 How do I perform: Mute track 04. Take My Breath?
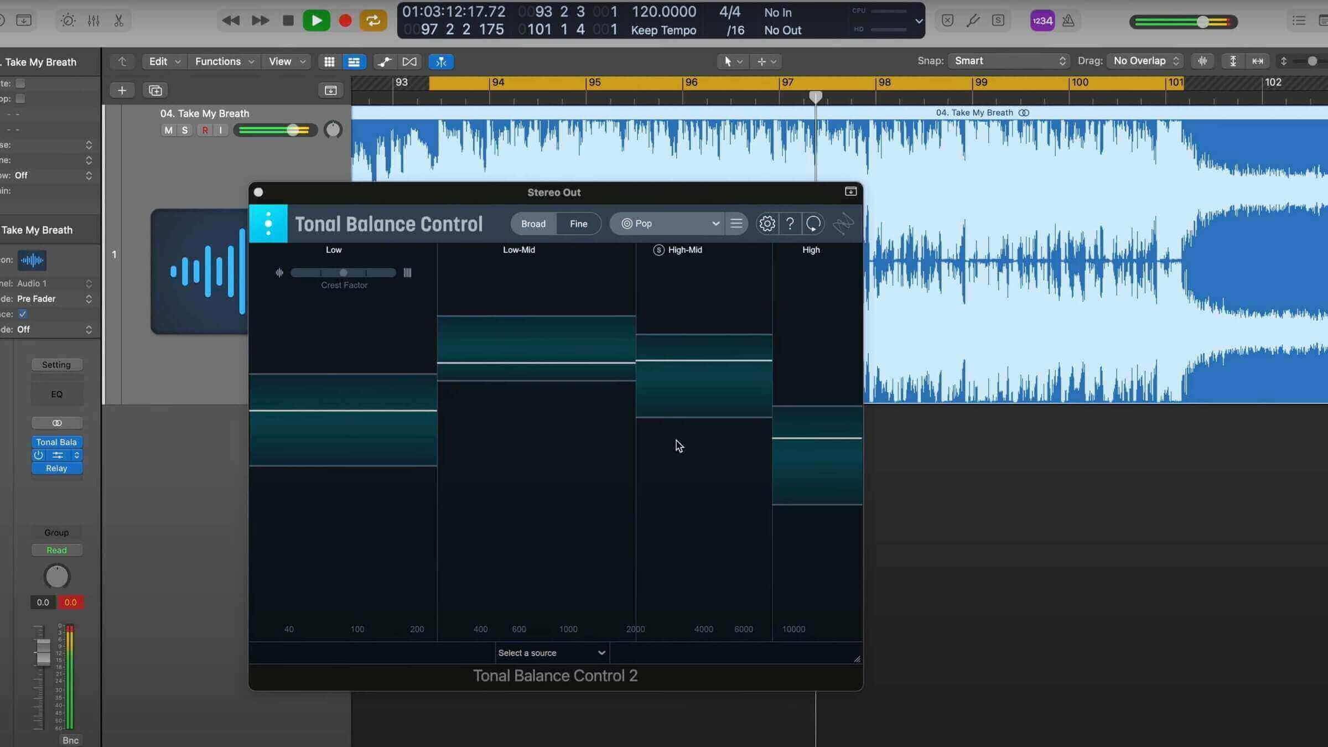(168, 130)
